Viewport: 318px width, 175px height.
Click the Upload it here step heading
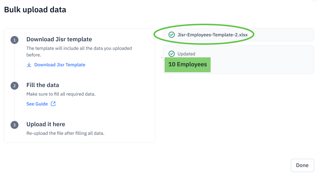[45, 124]
